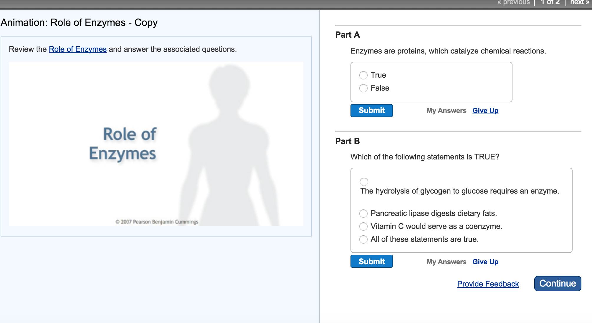592x323 pixels.
Task: Click Give Up for Part A
Action: point(485,111)
